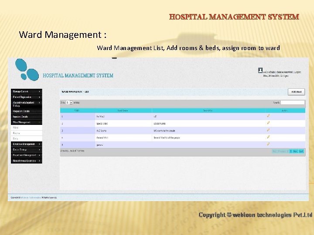Viewport: 314px width, 235px height.
Task: Expand the Department Management menu
Action: (27, 155)
